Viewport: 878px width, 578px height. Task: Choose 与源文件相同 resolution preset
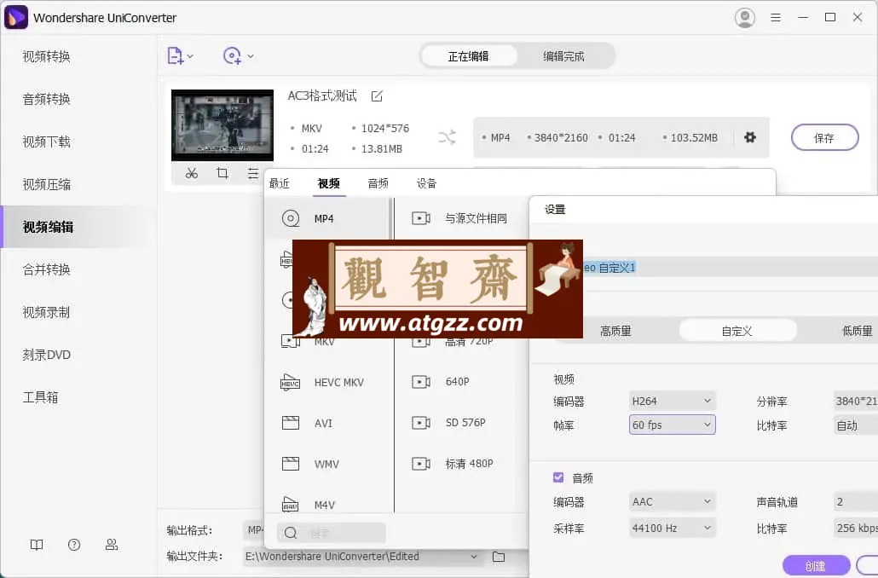point(461,218)
